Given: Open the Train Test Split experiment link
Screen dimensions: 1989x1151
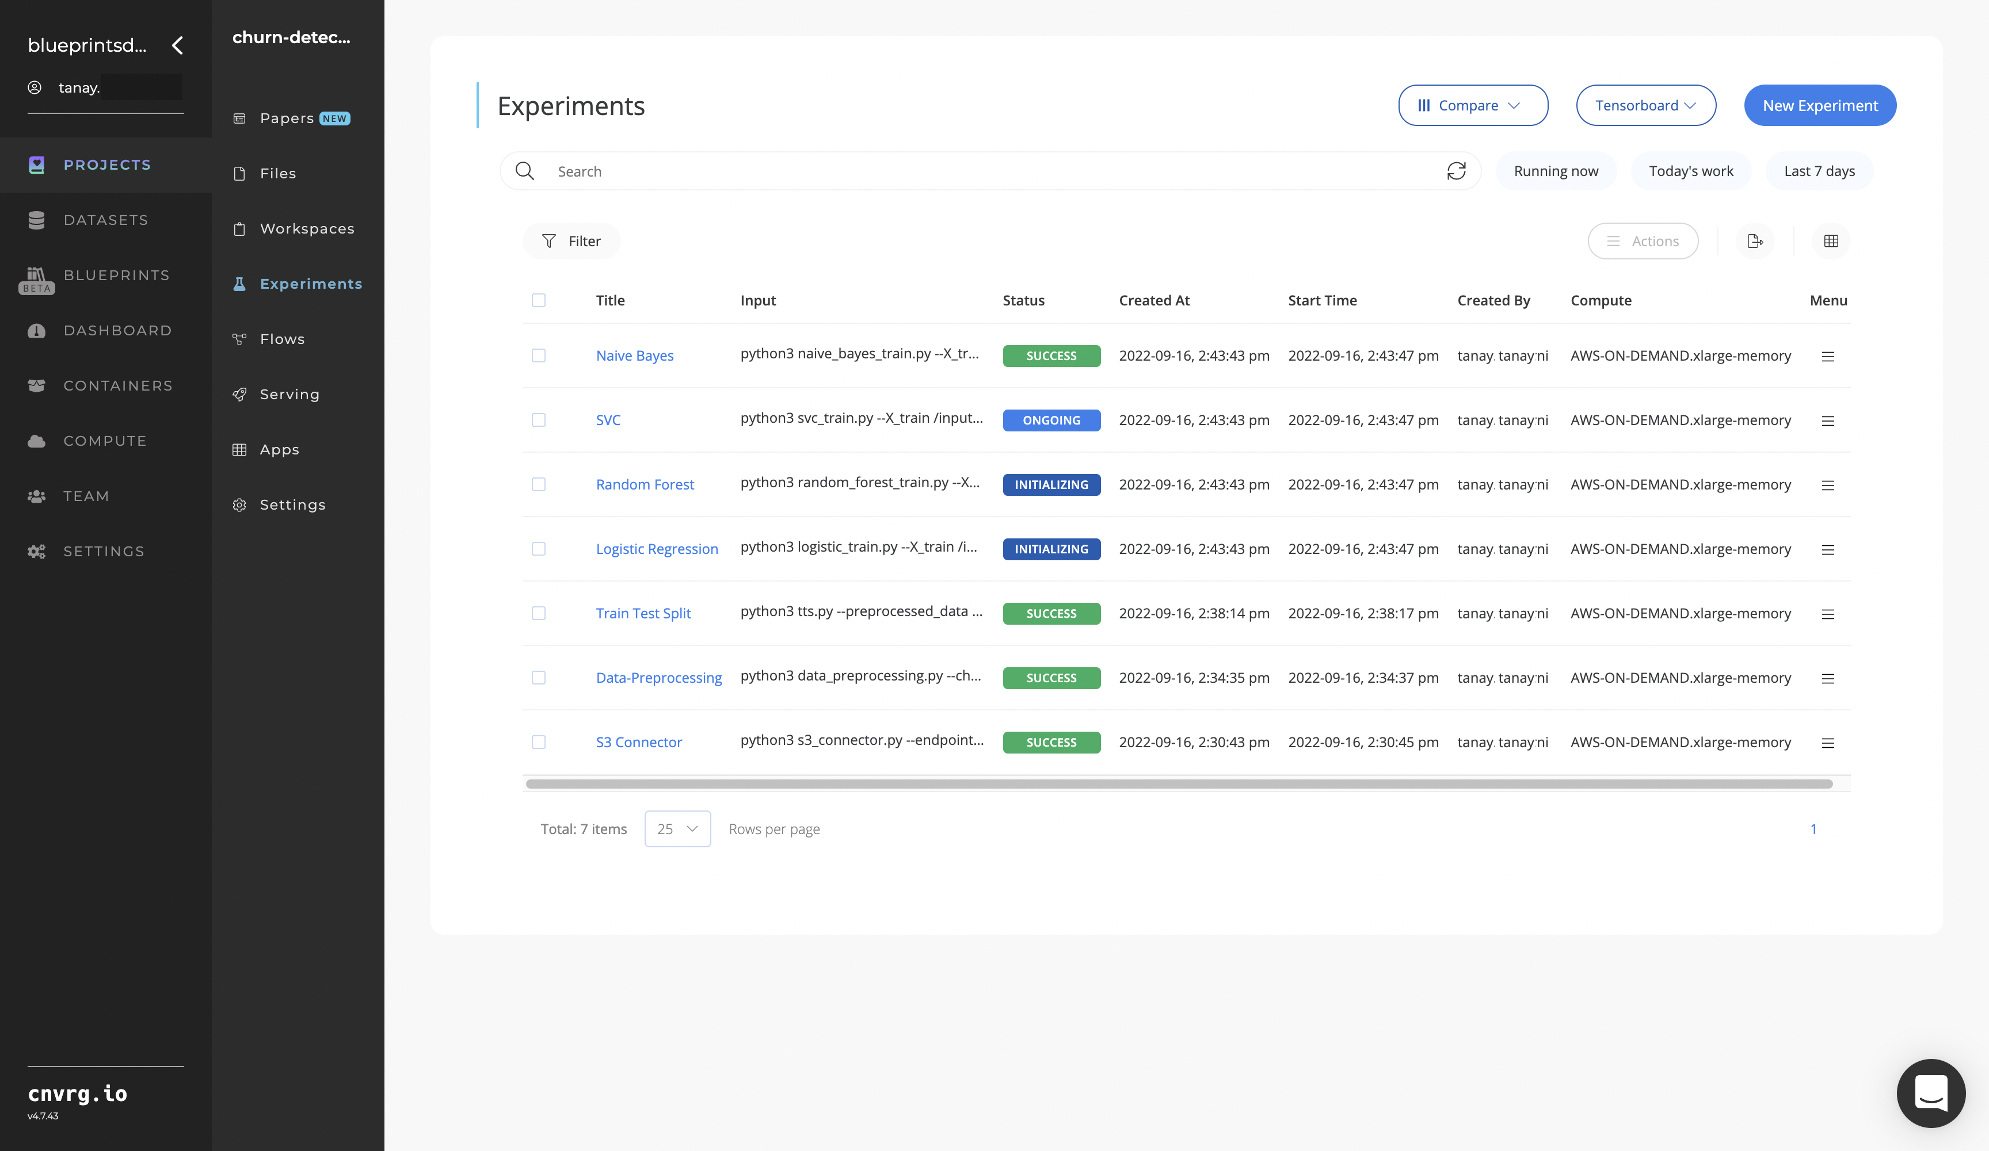Looking at the screenshot, I should (x=643, y=614).
